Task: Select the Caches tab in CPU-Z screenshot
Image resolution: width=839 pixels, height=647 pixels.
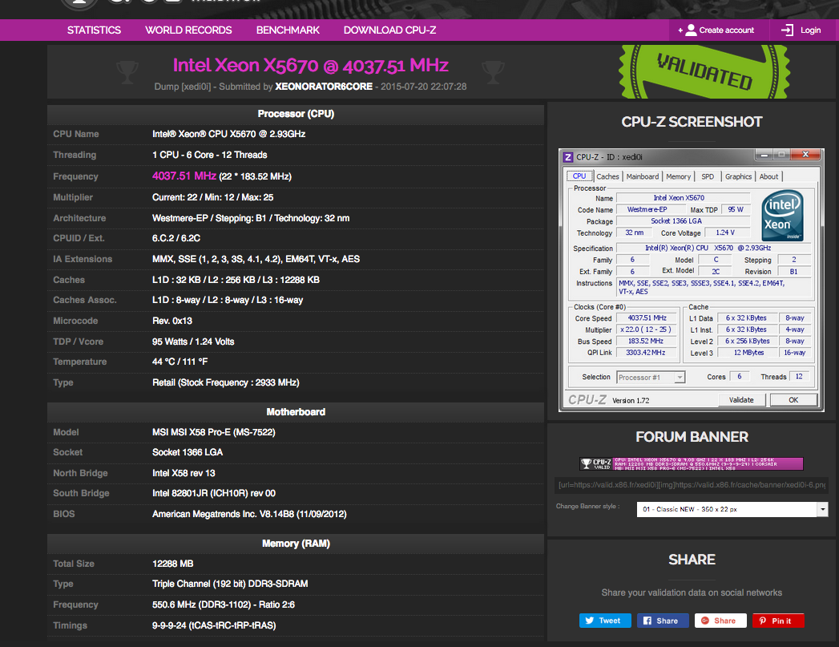Action: 607,176
